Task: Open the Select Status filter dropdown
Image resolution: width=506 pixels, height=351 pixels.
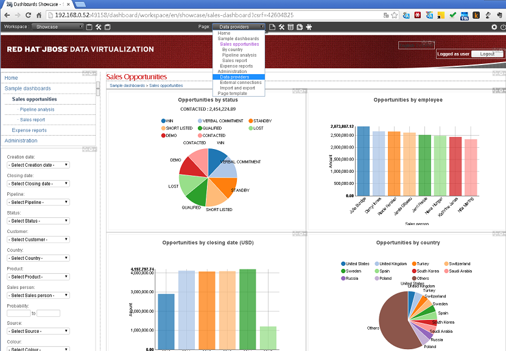Action: point(38,220)
